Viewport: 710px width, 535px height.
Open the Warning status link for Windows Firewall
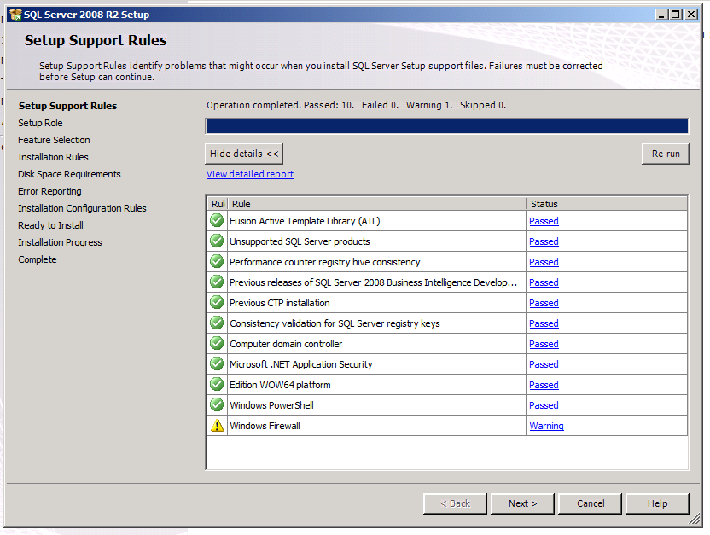[546, 426]
